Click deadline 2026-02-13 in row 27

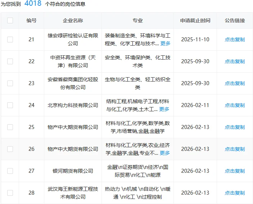tap(195, 171)
